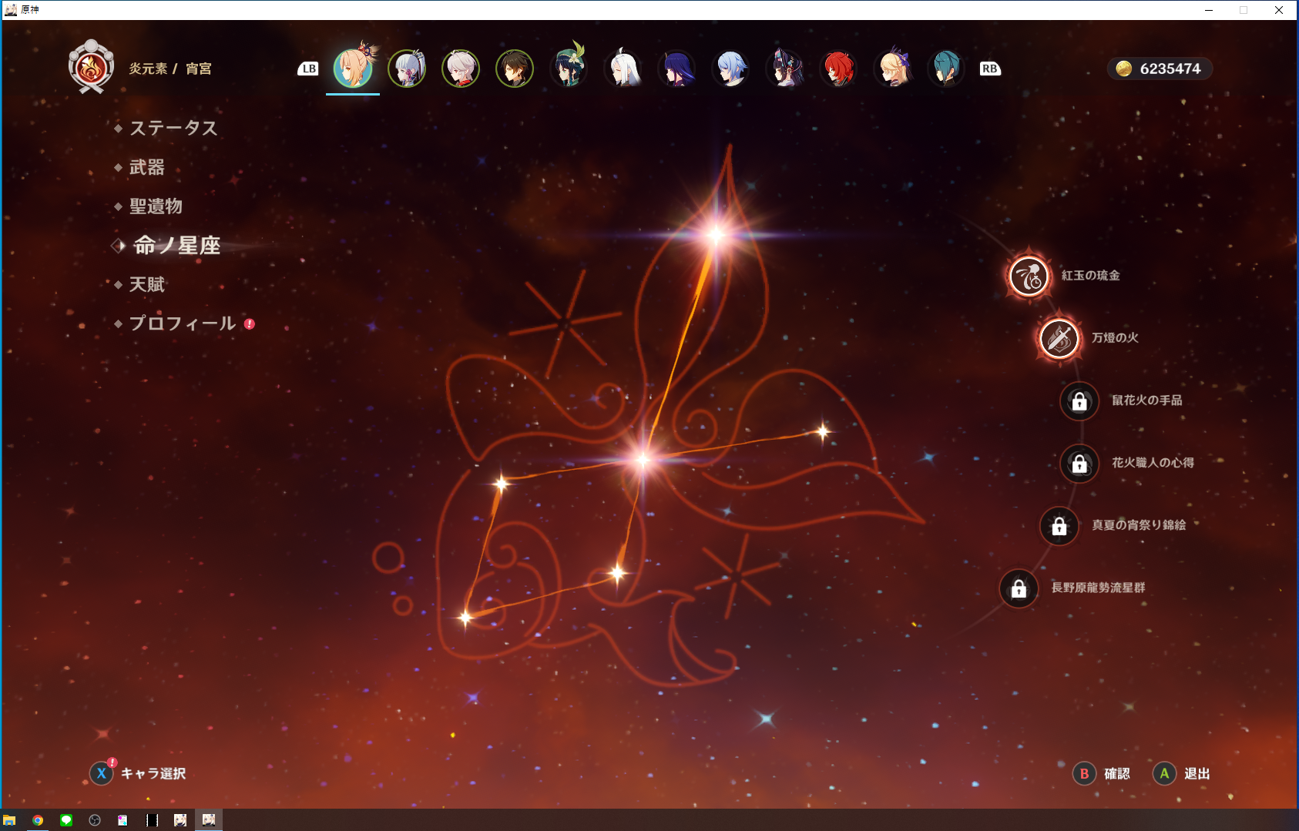The height and width of the screenshot is (831, 1299).
Task: Open OBS Studio from the taskbar
Action: click(x=95, y=820)
